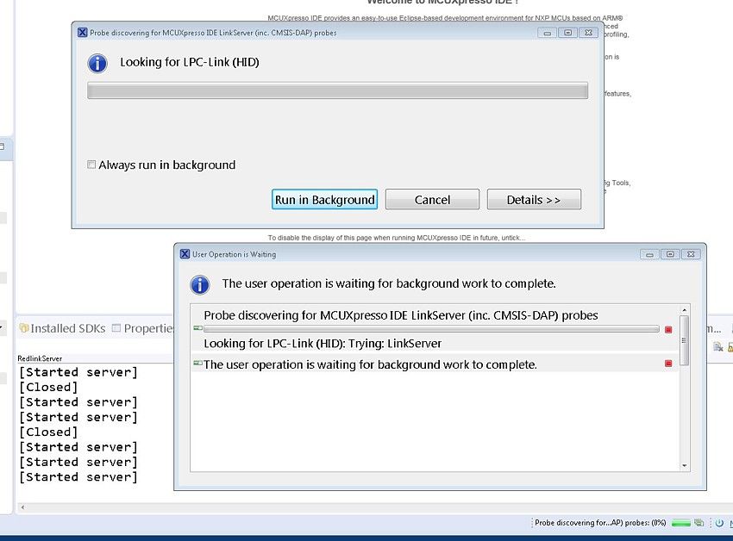Cancel the probe discovery dialog
The height and width of the screenshot is (541, 733).
[x=432, y=200]
